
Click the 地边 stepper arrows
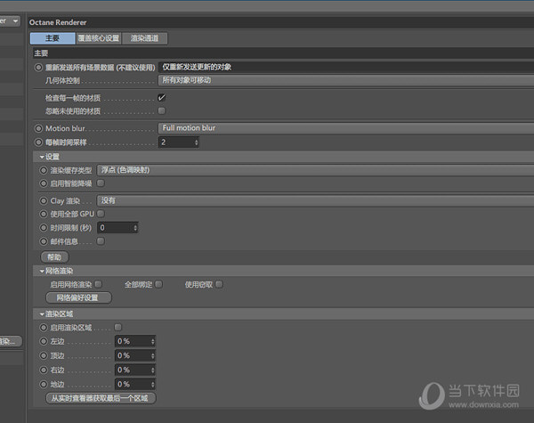tap(153, 384)
